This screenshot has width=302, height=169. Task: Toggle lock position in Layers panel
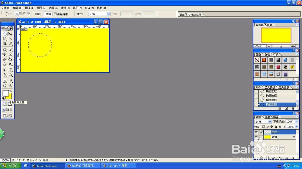point(271,127)
